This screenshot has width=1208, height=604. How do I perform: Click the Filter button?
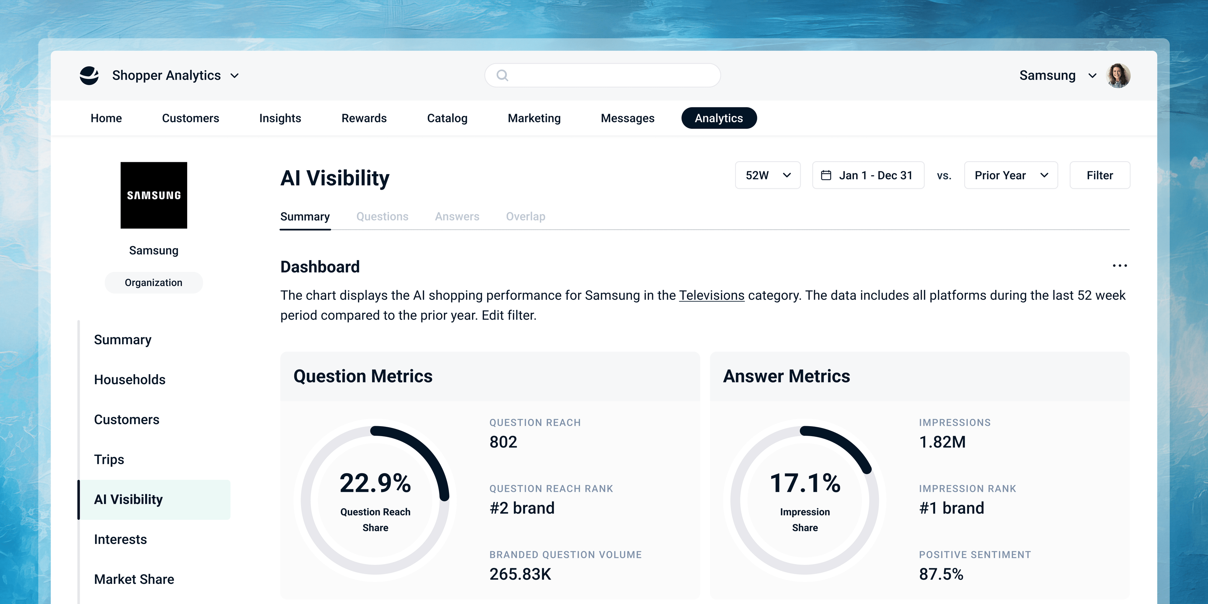[1100, 175]
